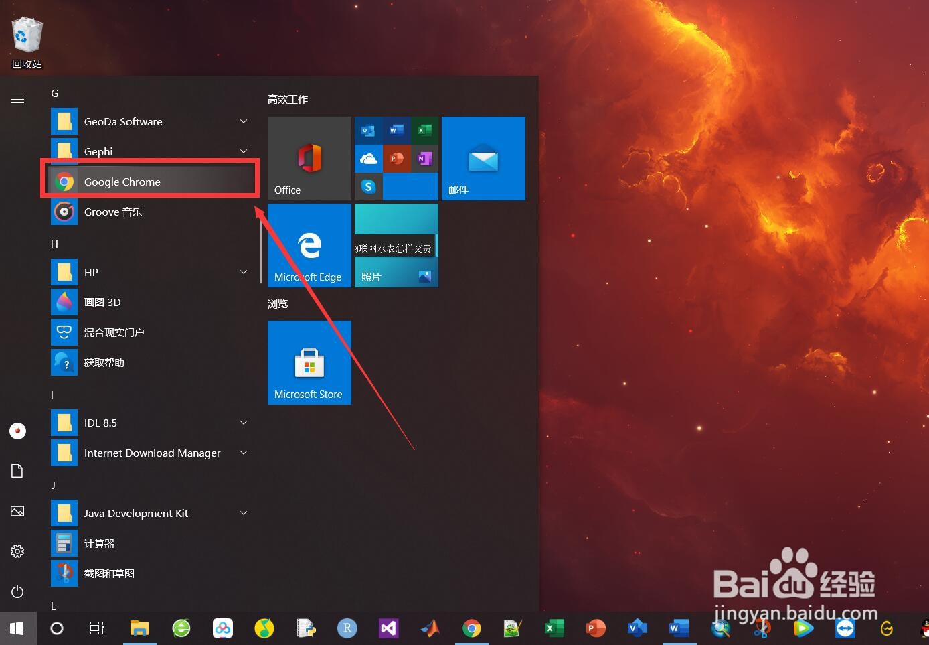Select the 回收站 Recycle Bin desktop icon
This screenshot has height=645, width=929.
point(27,43)
